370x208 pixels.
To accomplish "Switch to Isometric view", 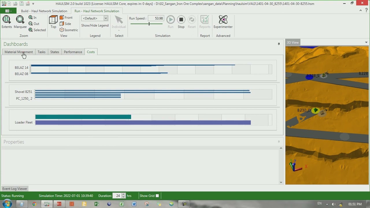I will 69,30.
